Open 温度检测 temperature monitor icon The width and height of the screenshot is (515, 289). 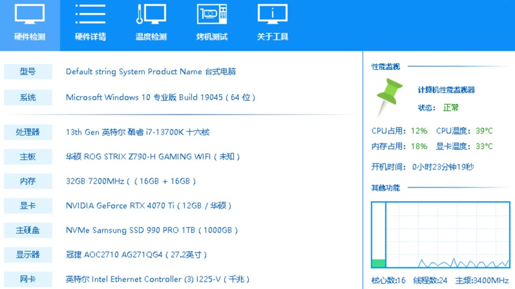point(151,24)
